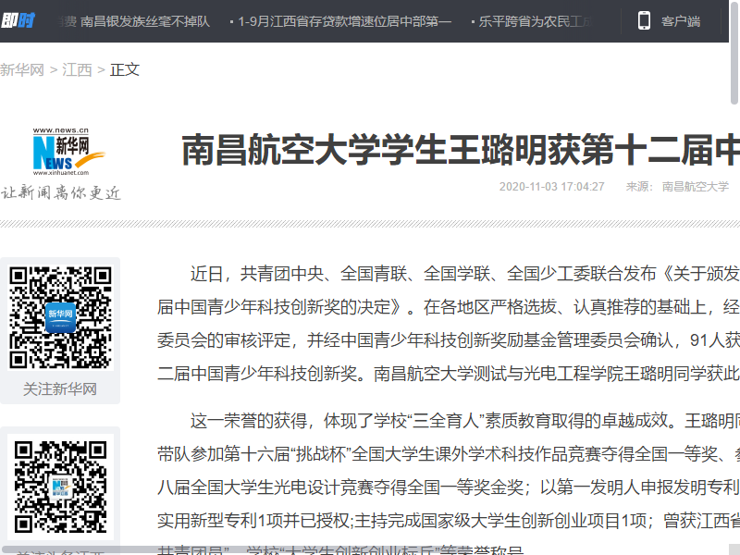This screenshot has width=740, height=555.
Task: Click the 关注新华网 QR code image
Action: click(60, 317)
